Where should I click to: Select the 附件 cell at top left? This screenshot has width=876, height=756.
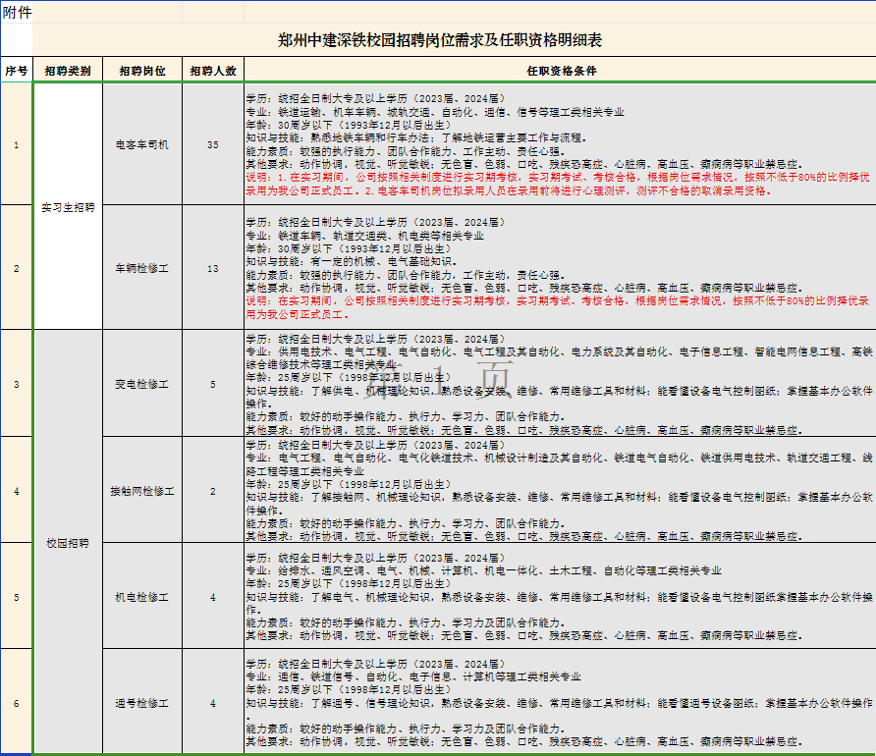pos(17,12)
